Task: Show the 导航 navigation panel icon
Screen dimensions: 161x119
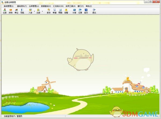Action: tap(22, 11)
